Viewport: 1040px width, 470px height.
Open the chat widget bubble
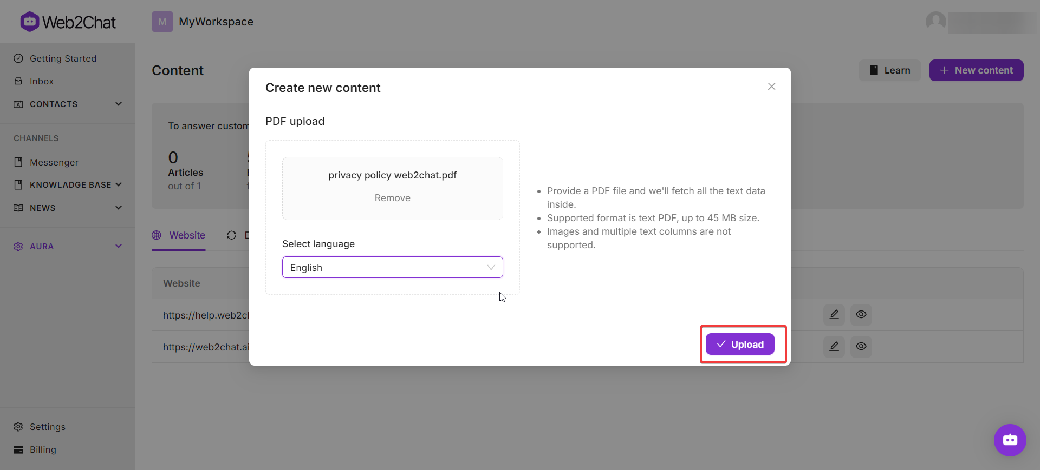point(1010,440)
